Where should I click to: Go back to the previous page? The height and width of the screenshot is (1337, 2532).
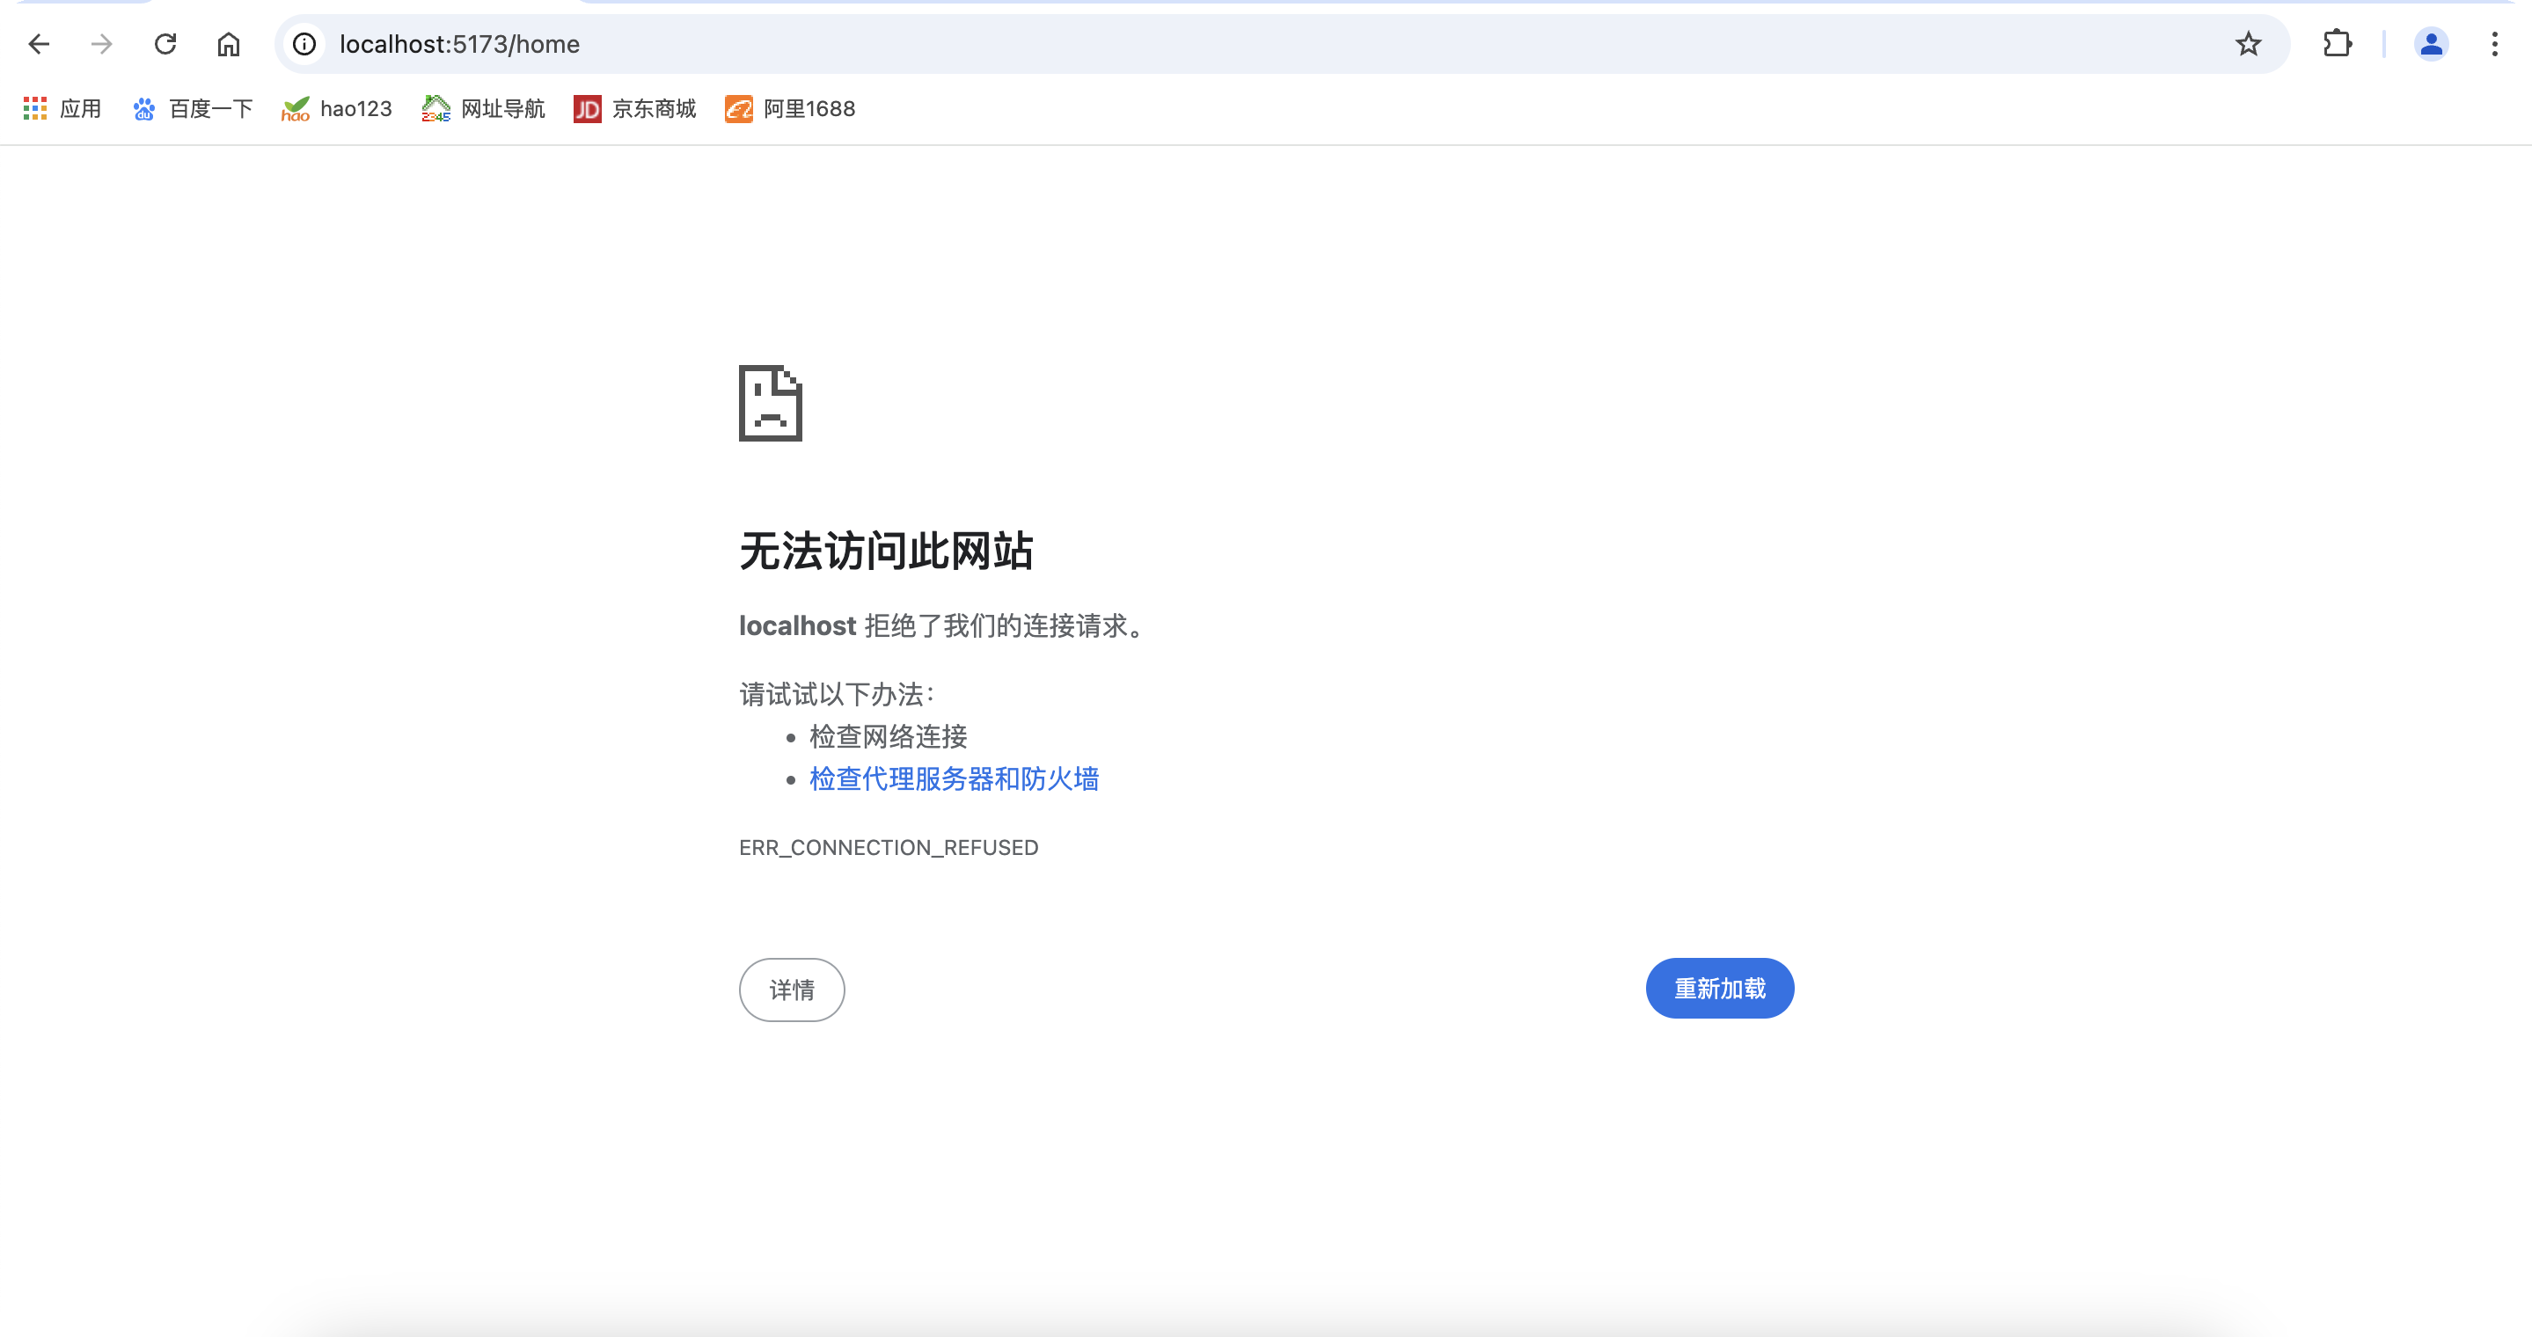[40, 44]
